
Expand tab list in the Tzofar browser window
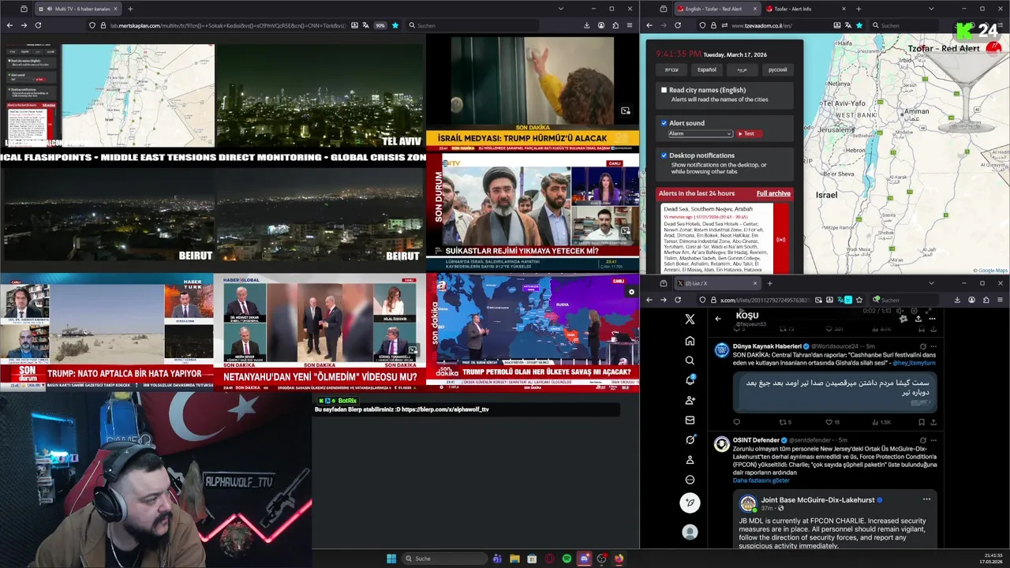pos(930,9)
